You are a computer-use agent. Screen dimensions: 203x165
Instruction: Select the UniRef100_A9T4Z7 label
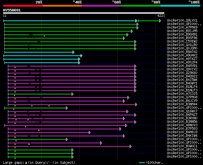click(182, 59)
